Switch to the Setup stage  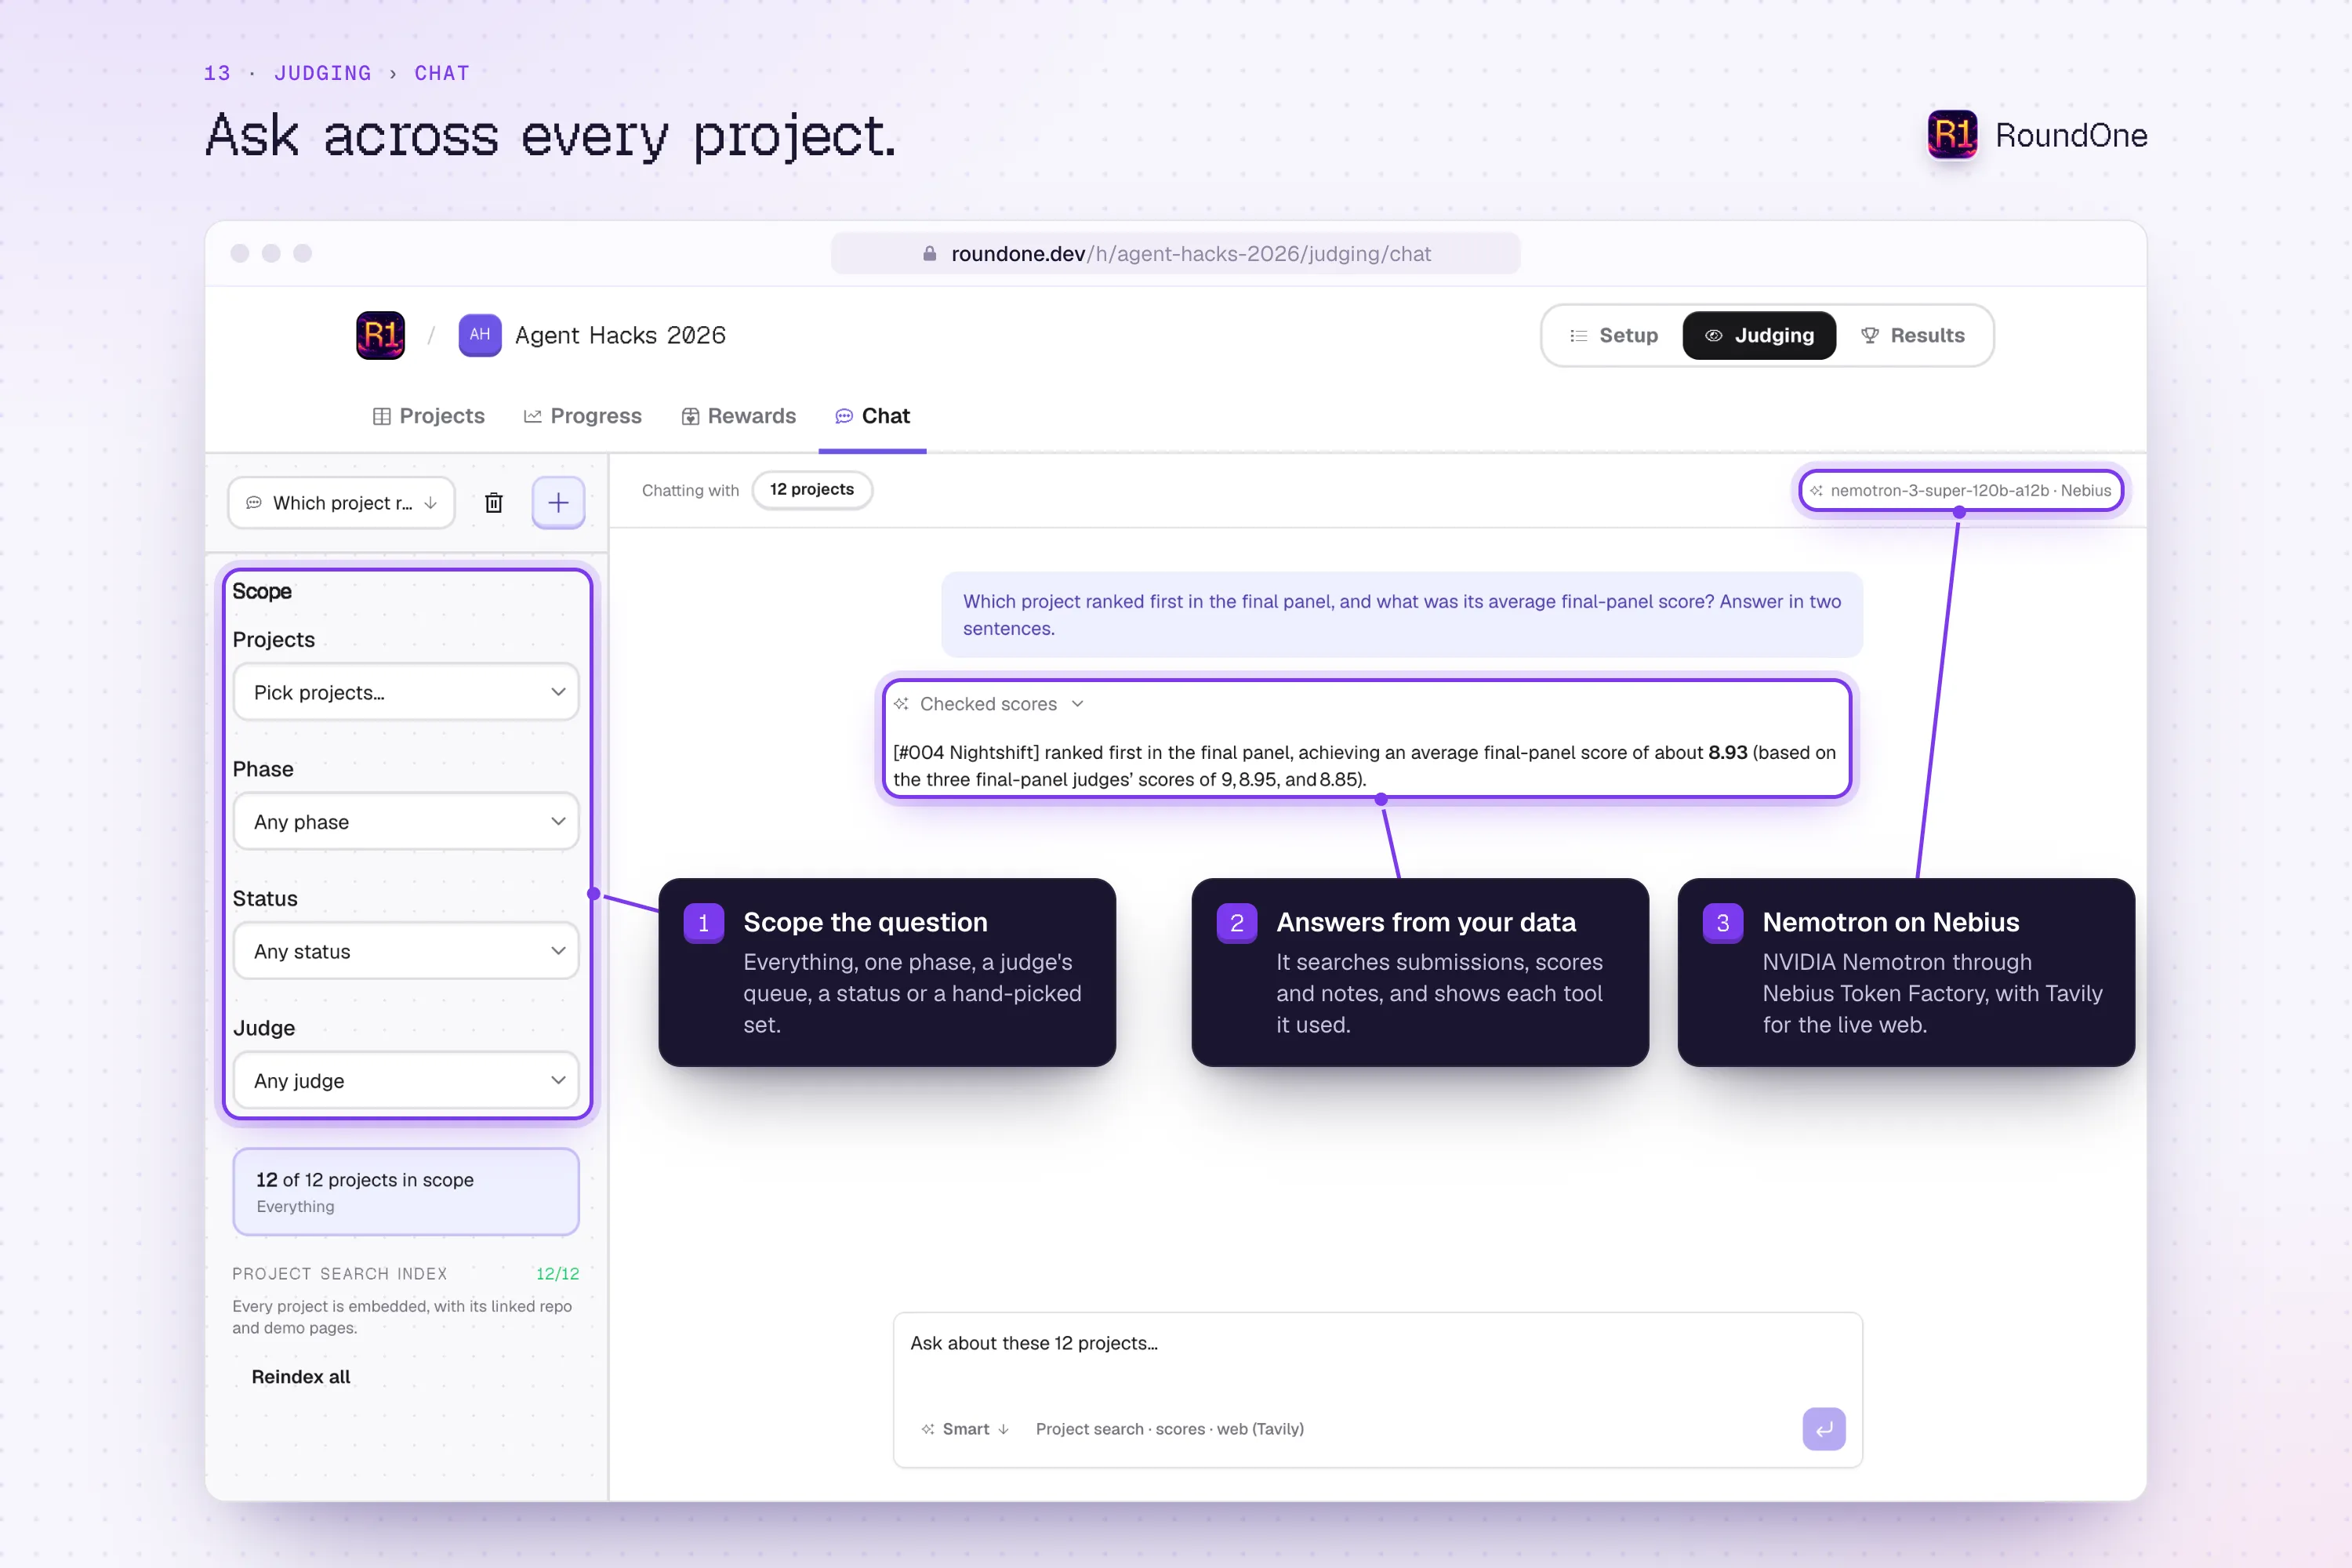pos(1613,336)
